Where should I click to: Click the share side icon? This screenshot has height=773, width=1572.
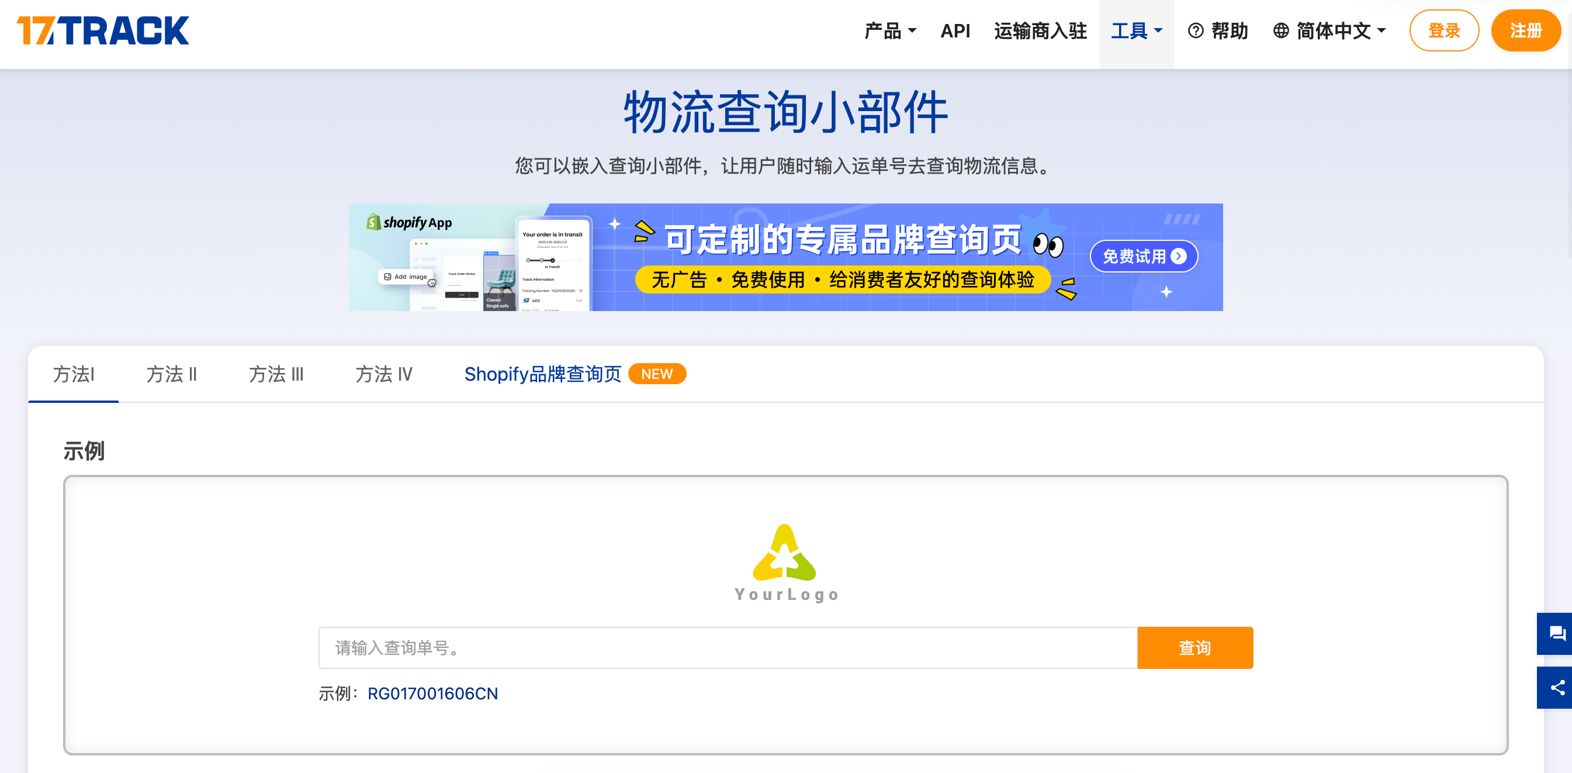pos(1556,688)
